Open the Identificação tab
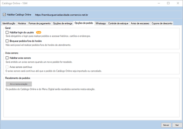Viewport: 183px width, 129px height. pos(9,23)
